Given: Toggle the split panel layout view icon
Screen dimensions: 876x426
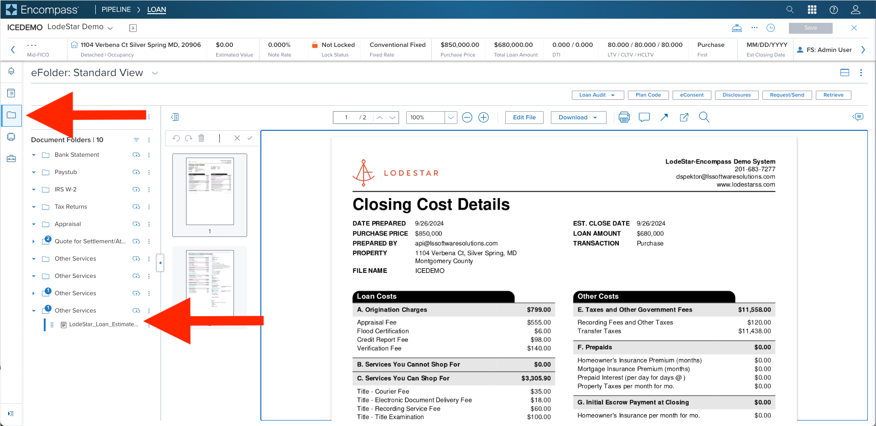Looking at the screenshot, I should click(x=845, y=72).
